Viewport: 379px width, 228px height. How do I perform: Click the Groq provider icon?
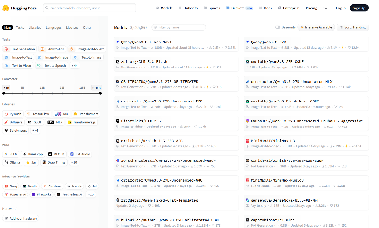coord(6,186)
